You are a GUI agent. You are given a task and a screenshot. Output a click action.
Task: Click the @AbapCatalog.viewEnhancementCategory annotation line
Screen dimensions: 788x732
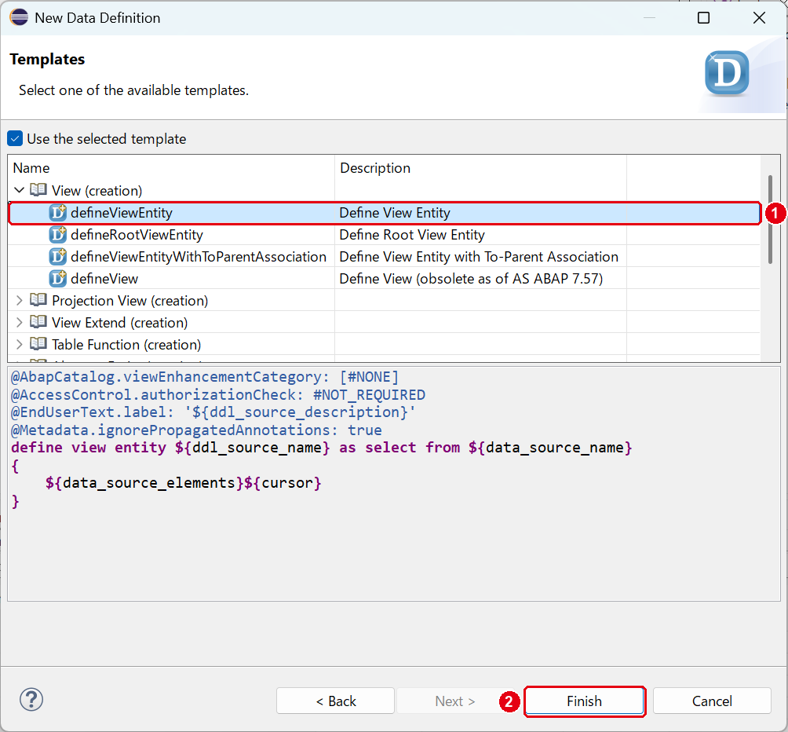(x=205, y=377)
